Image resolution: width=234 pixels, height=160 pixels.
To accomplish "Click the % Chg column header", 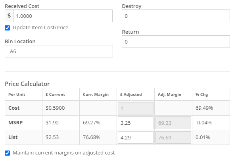I will 201,95.
